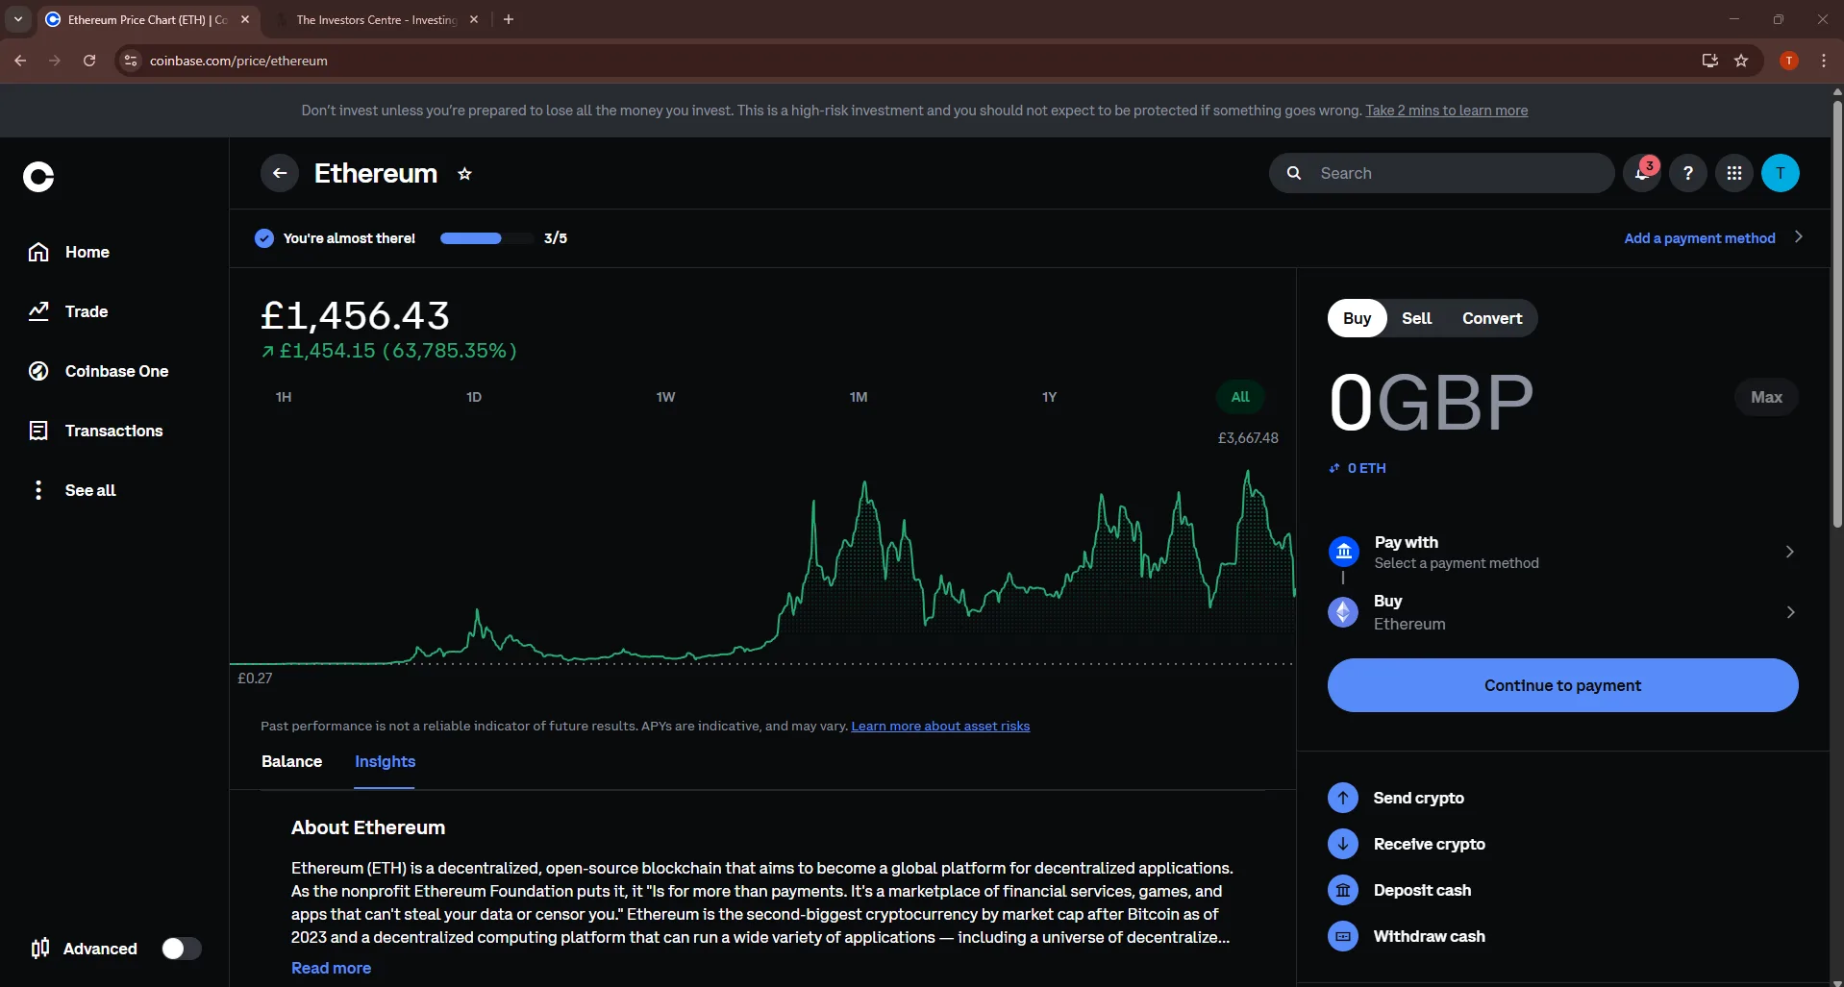
Task: Switch to The Investors Centre browser tab
Action: pyautogui.click(x=376, y=19)
